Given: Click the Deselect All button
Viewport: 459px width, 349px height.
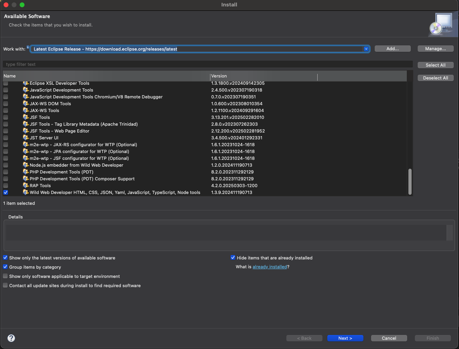Looking at the screenshot, I should tap(436, 78).
